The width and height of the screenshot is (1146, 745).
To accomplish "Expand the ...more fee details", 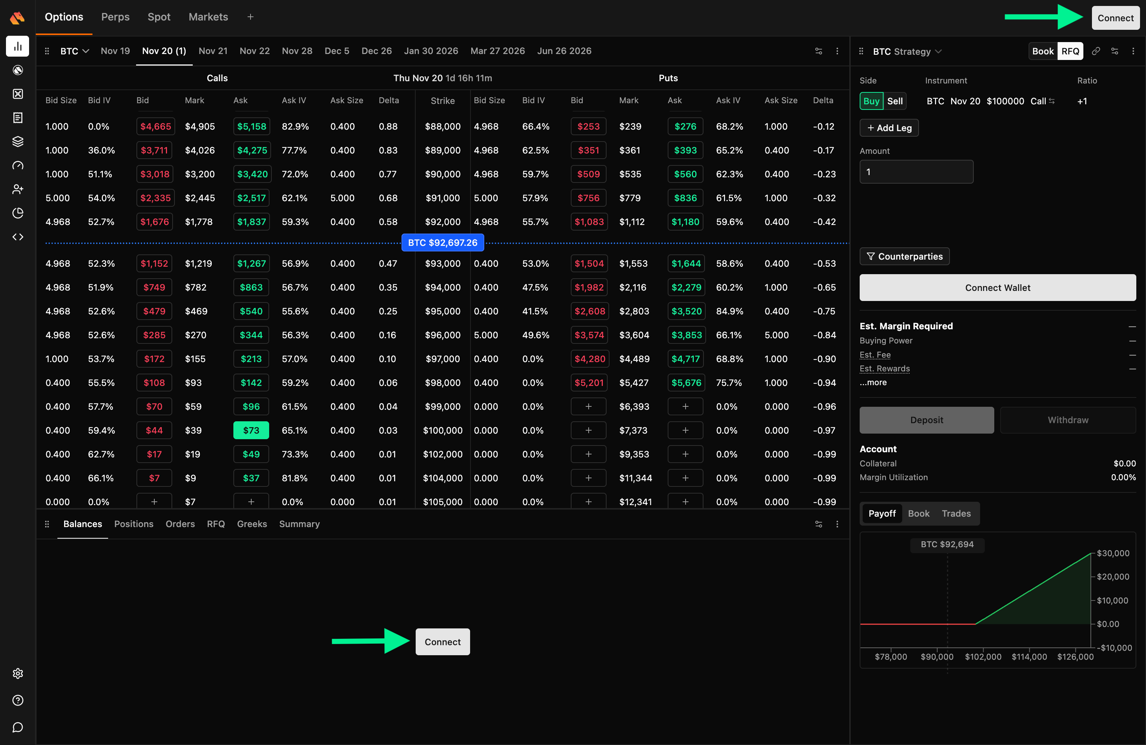I will tap(873, 382).
